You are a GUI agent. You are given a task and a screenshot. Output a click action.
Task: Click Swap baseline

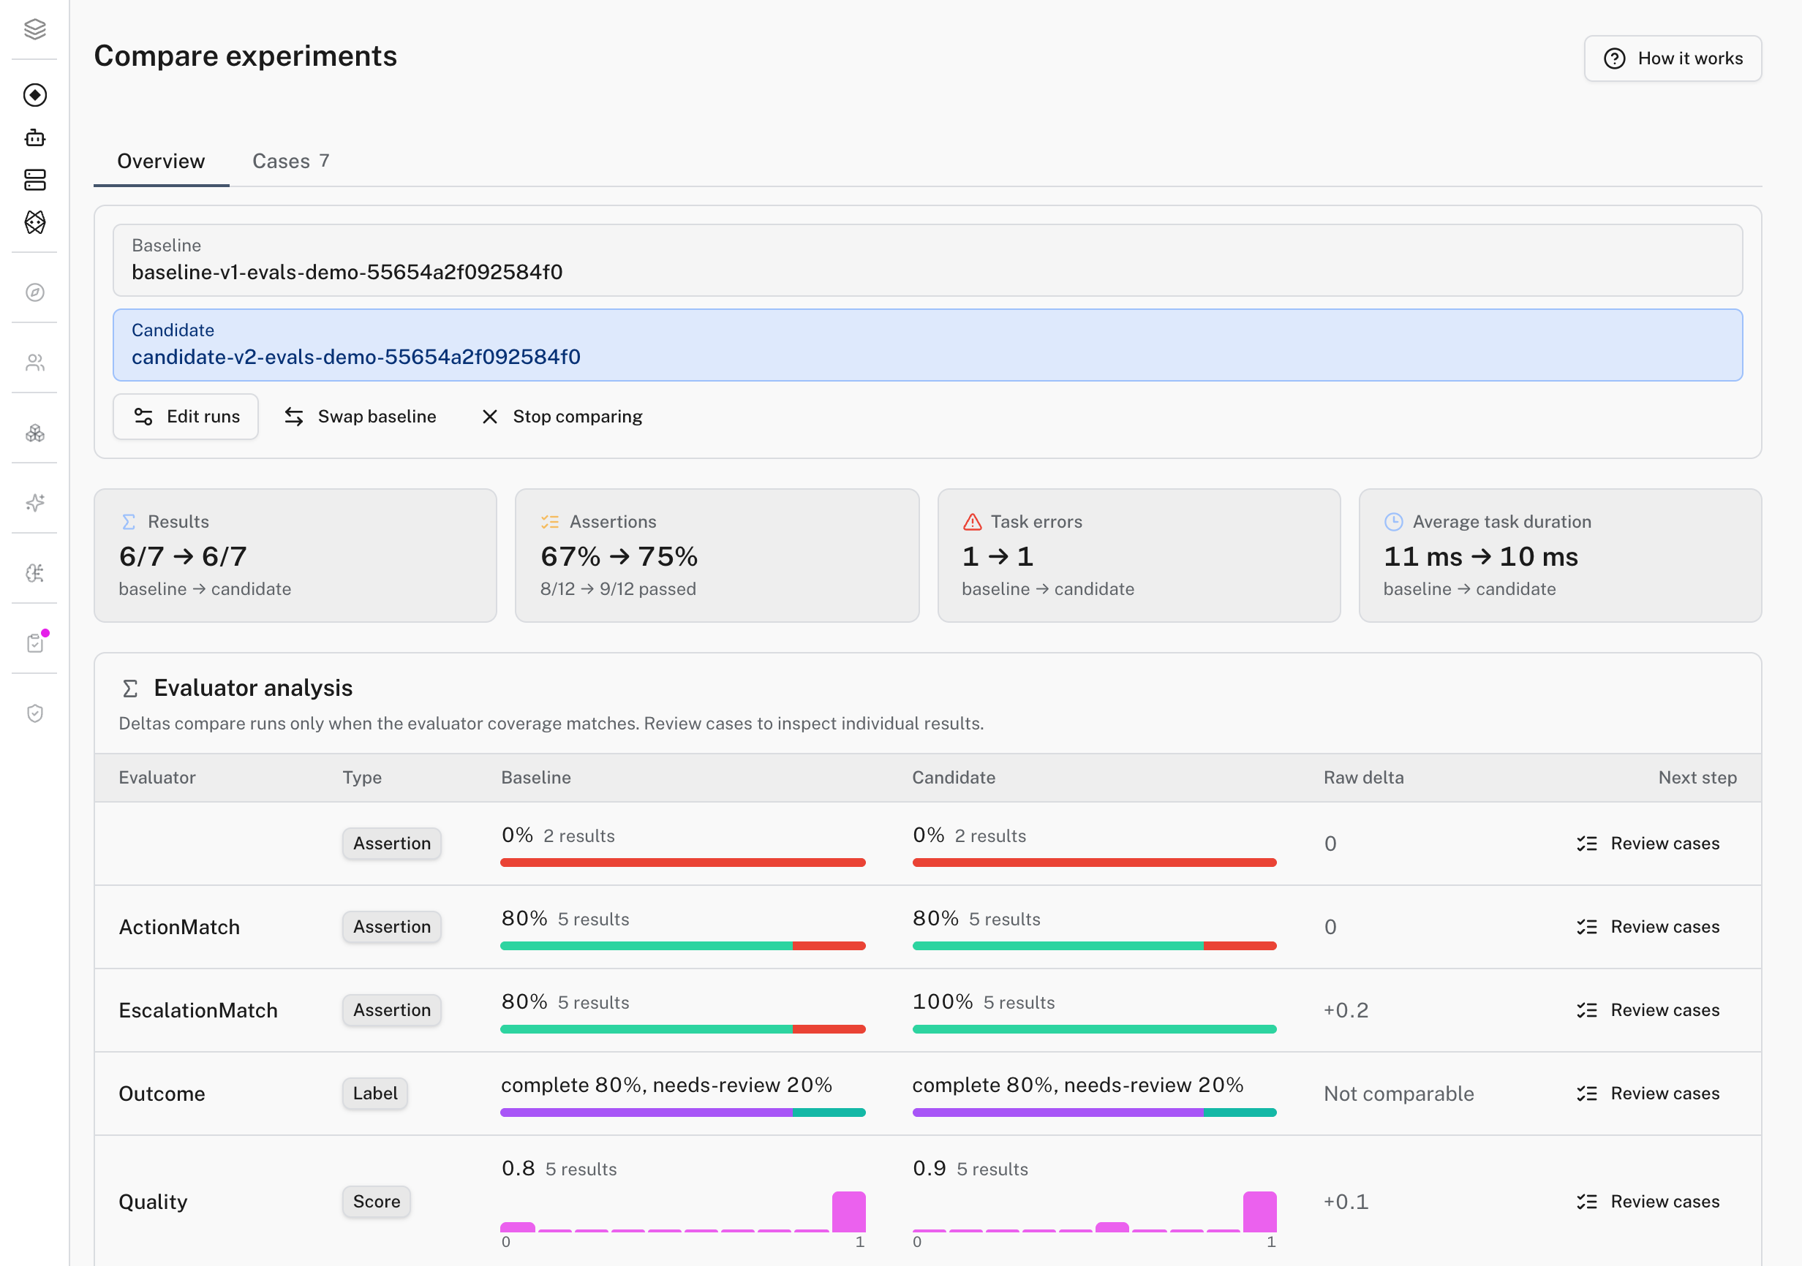(361, 417)
